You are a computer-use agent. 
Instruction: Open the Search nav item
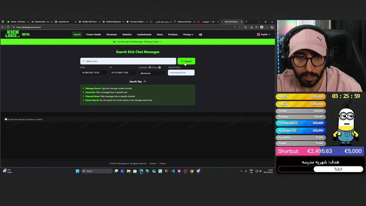pos(77,35)
